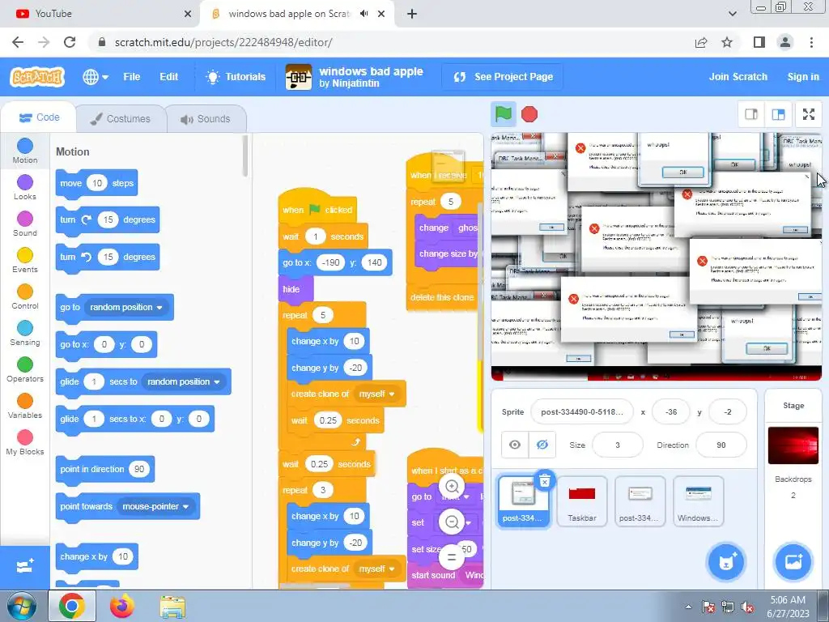Stop the project with the red stop sign
This screenshot has height=622, width=829.
[529, 114]
